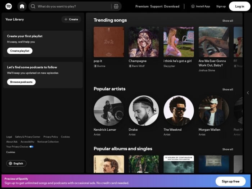Click the Kendrick Lamar name text
Viewport: 252px width, 189px height.
(105, 130)
